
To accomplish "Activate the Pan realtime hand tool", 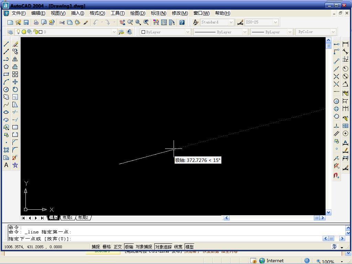I will click(x=122, y=22).
